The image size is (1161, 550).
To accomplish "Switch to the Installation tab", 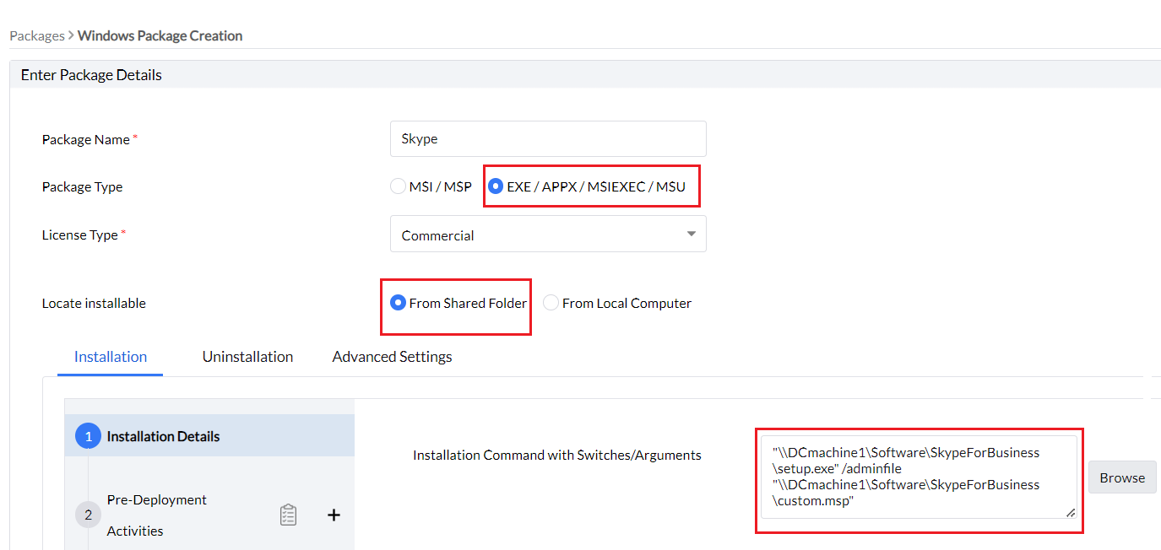I will click(111, 357).
